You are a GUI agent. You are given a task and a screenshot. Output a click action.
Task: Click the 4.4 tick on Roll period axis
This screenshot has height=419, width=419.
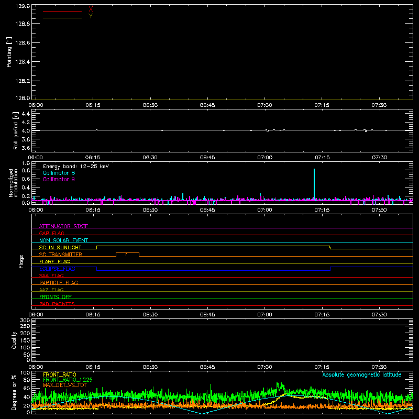tap(26, 114)
